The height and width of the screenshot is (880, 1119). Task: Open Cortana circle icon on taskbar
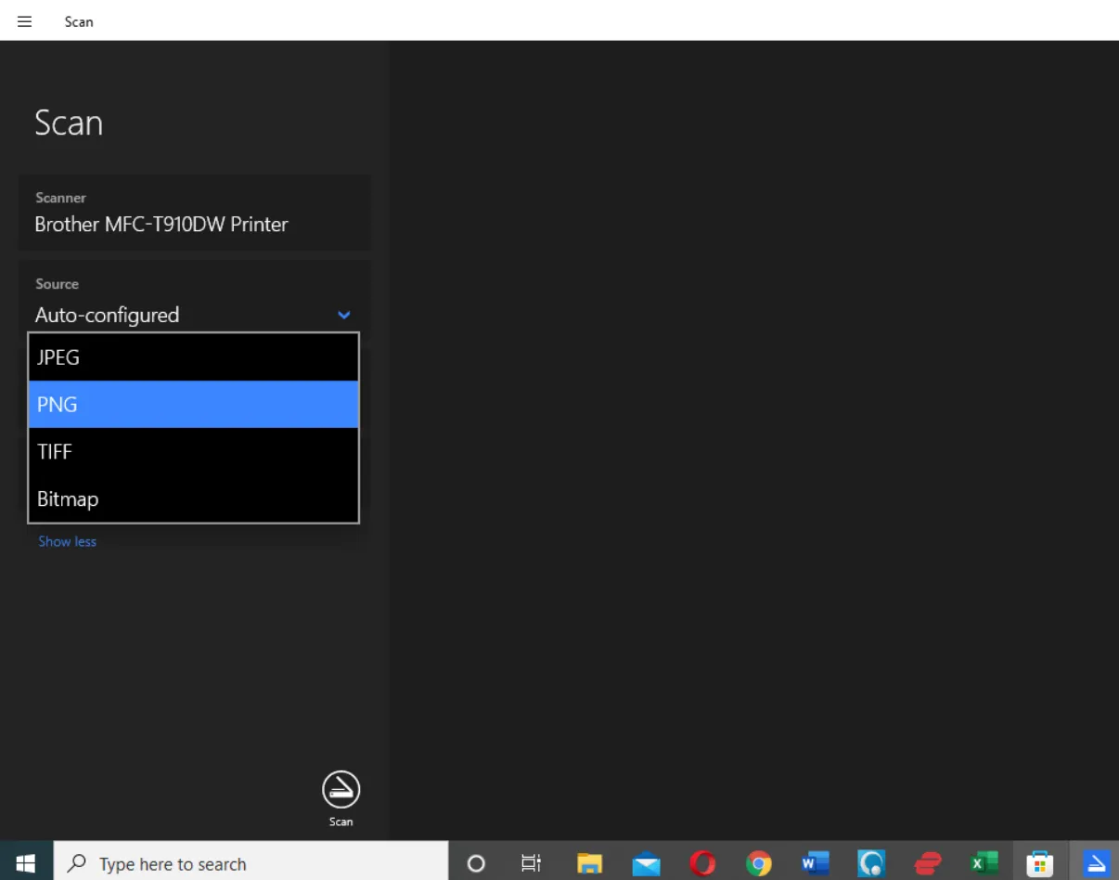[476, 864]
